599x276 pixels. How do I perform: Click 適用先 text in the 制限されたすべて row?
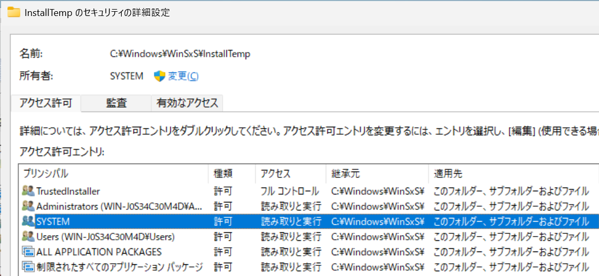pos(511,267)
